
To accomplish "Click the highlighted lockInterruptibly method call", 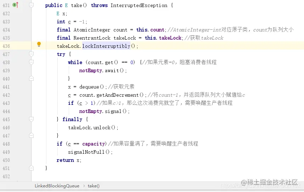I will 106,46.
